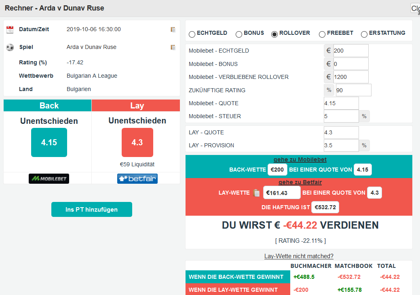Open the gehe zu Mobilebet link
The width and height of the screenshot is (420, 295).
pos(299,159)
